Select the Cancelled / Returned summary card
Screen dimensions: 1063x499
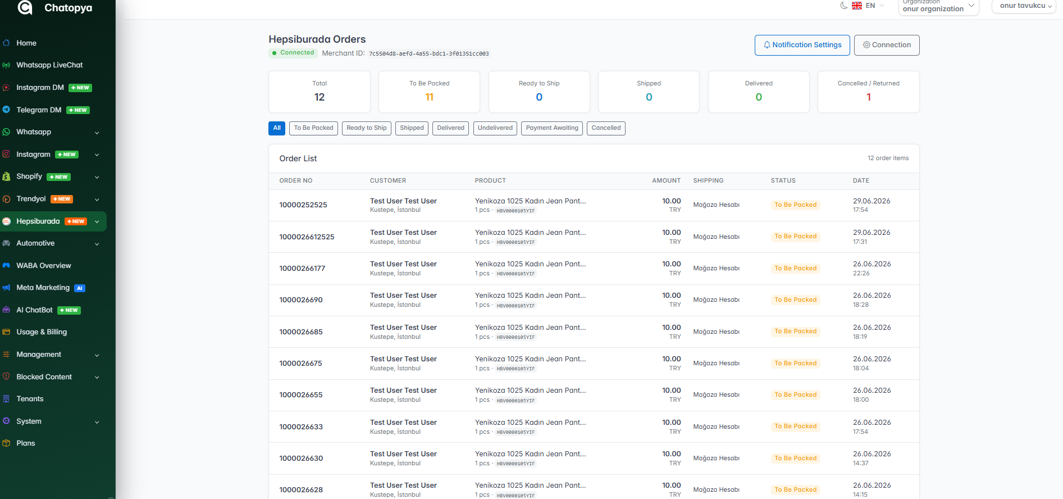pyautogui.click(x=868, y=92)
